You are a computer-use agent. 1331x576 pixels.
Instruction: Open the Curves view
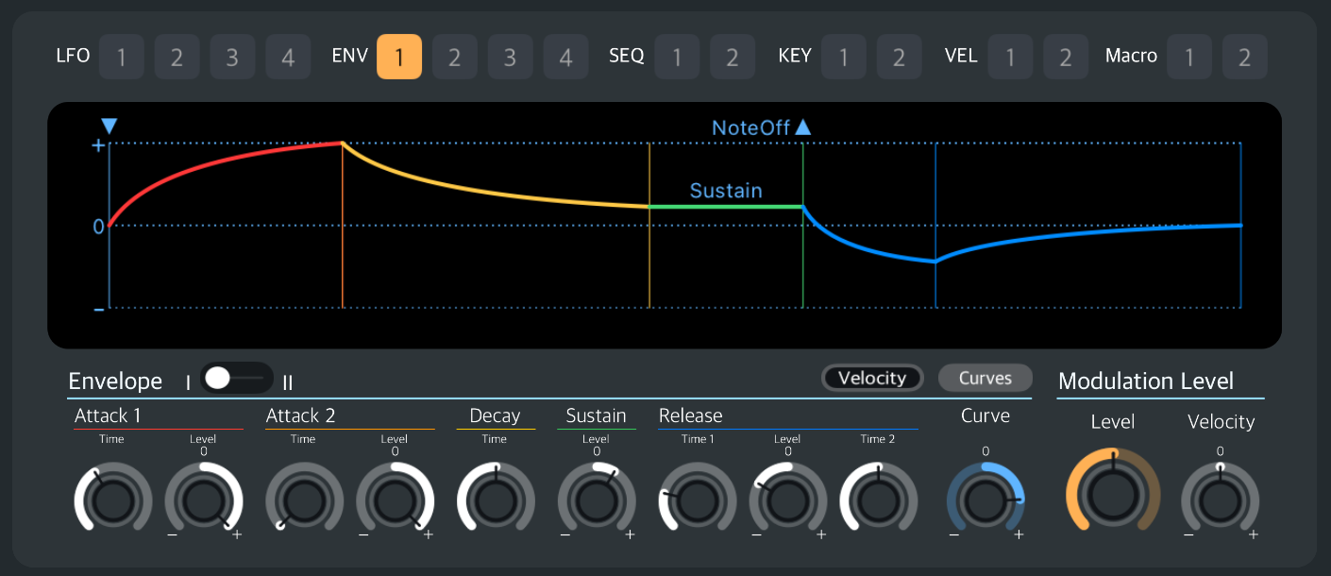tap(985, 378)
